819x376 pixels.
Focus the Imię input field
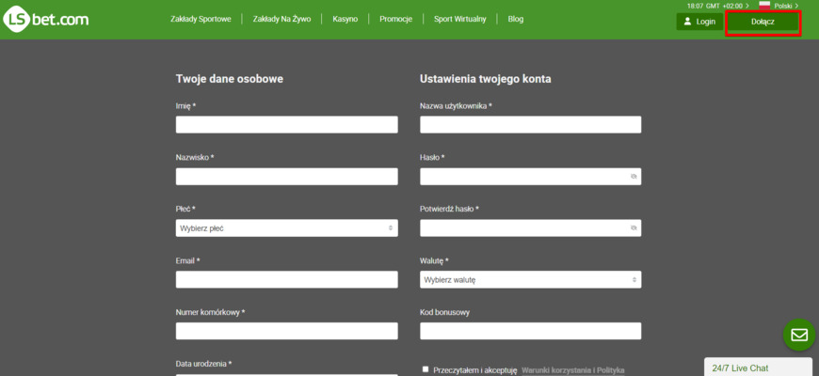287,125
